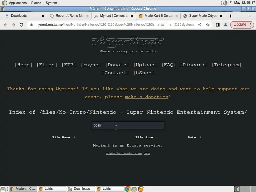Open the DMCA link
The width and height of the screenshot is (256, 192).
tap(146, 153)
